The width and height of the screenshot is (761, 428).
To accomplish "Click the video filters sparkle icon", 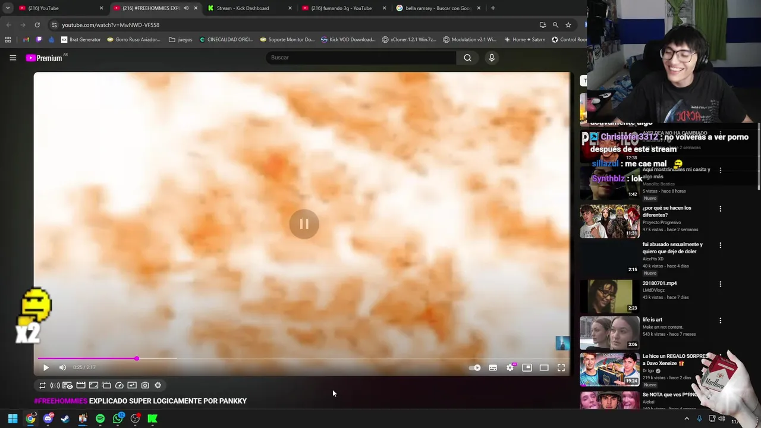I will 132,385.
